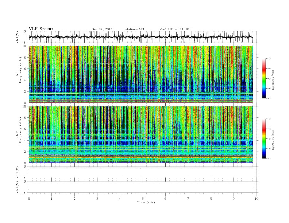289x223 pixels.
Task: Click the x-axis tick label '7'
Action: 188,199
